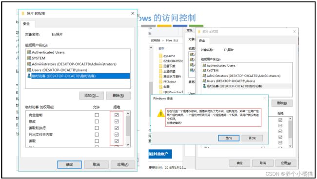The width and height of the screenshot is (317, 179).
Task: Confirm with 确定 in left permissions dialog
Action: [x=69, y=164]
